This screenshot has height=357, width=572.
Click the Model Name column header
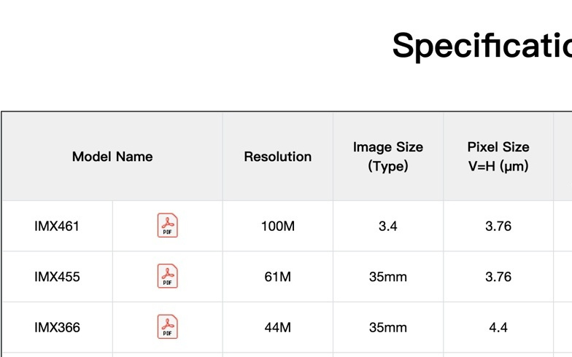click(112, 157)
